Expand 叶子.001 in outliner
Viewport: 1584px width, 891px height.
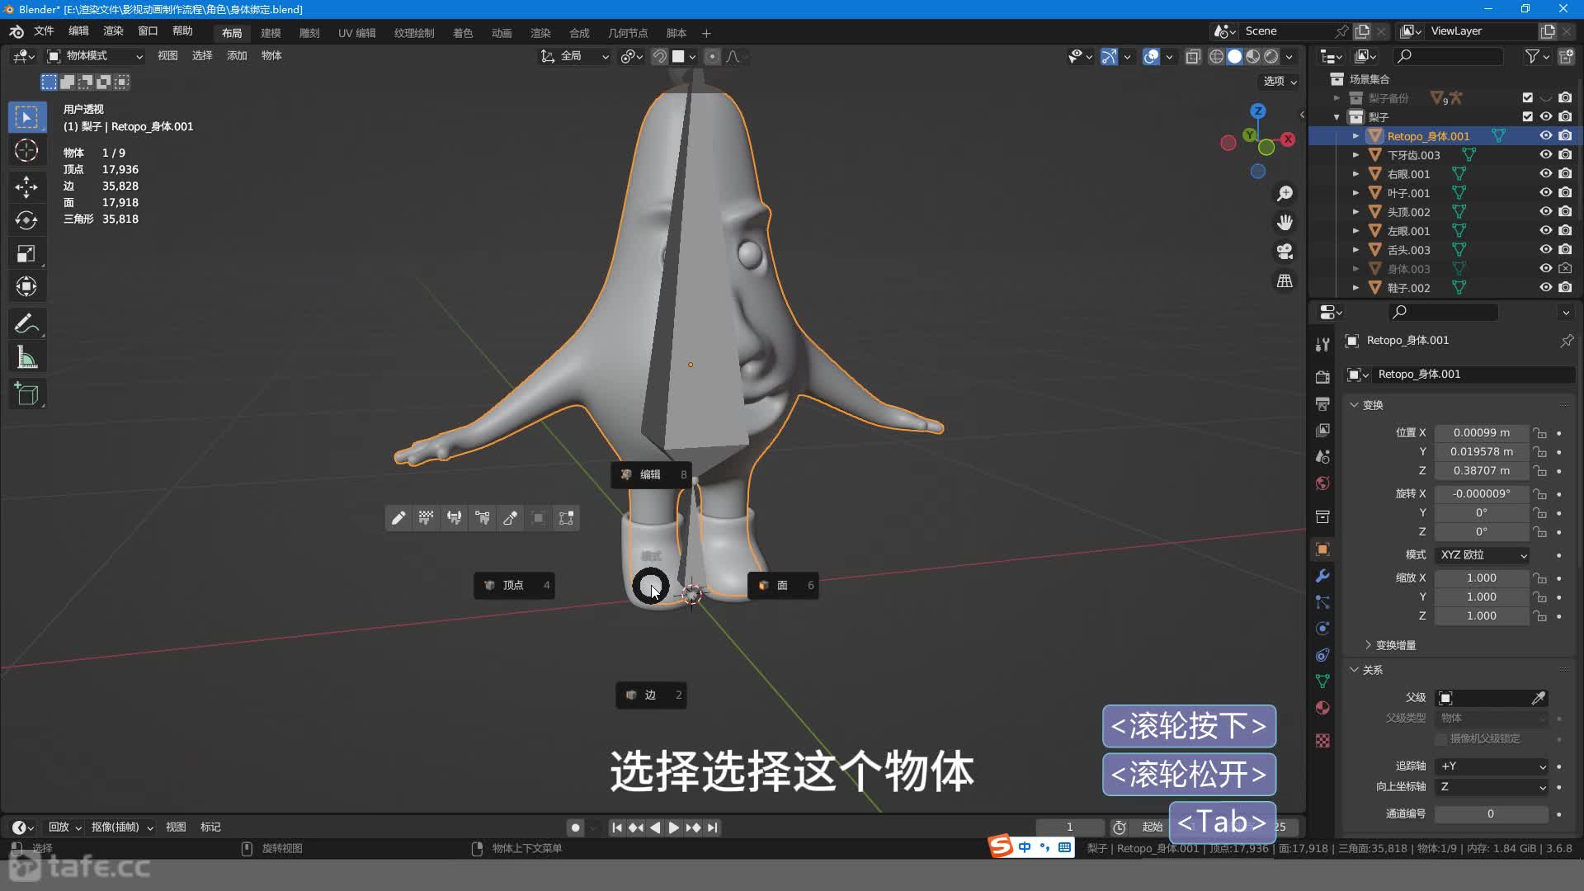tap(1355, 193)
